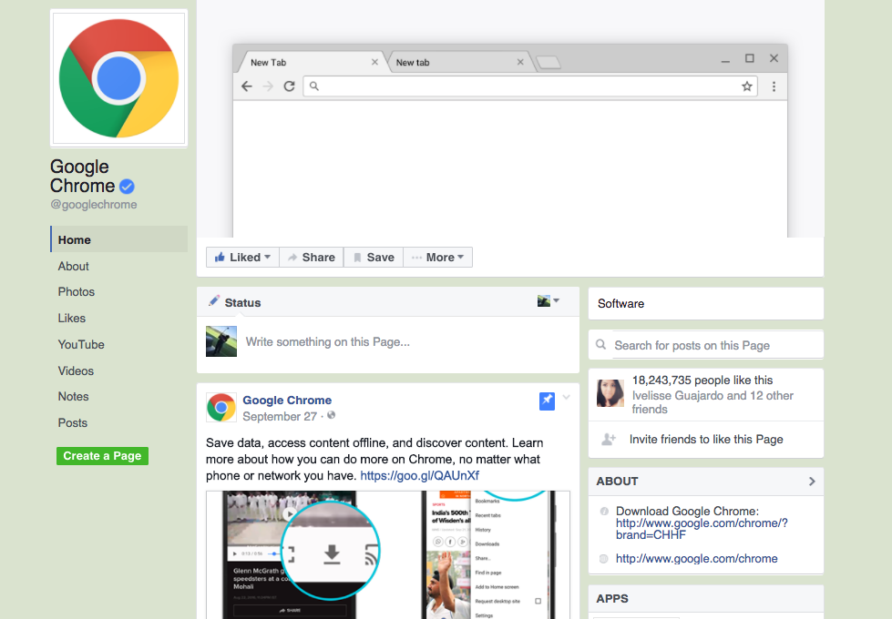
Task: Reload using the cover browser's refresh icon
Action: [289, 86]
